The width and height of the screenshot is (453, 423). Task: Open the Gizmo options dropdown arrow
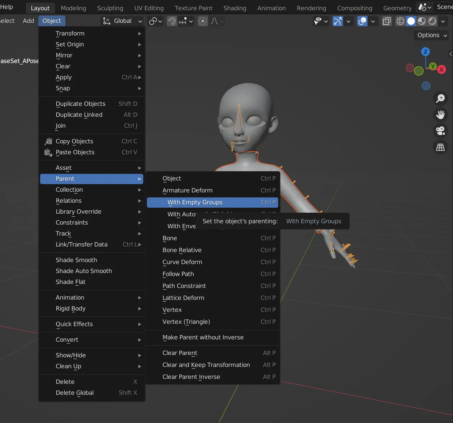[348, 21]
